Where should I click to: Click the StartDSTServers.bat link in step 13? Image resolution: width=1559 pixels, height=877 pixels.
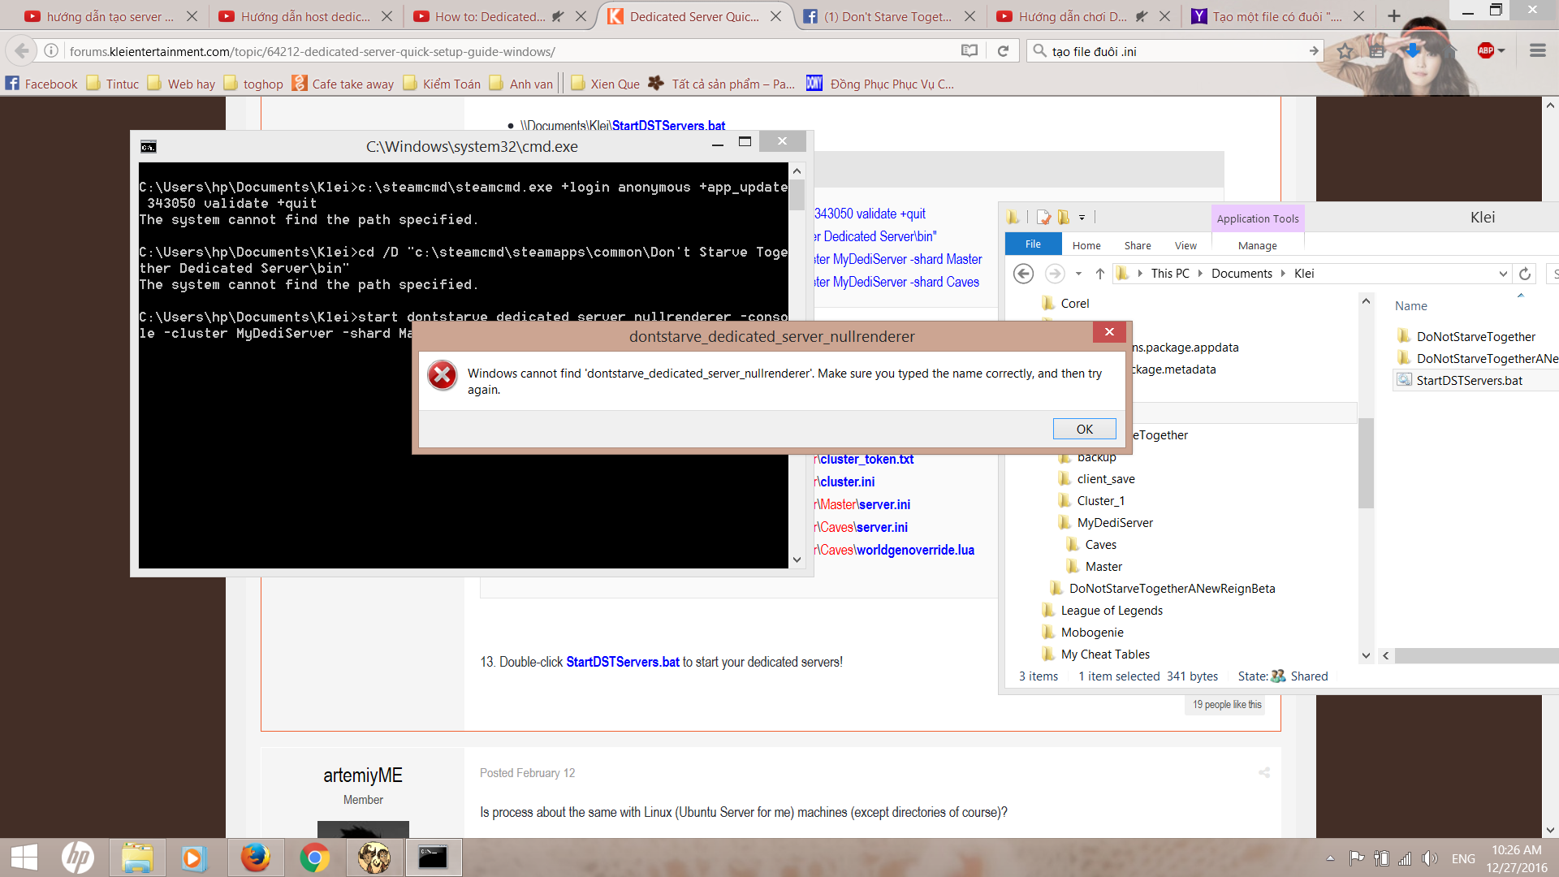(x=622, y=662)
